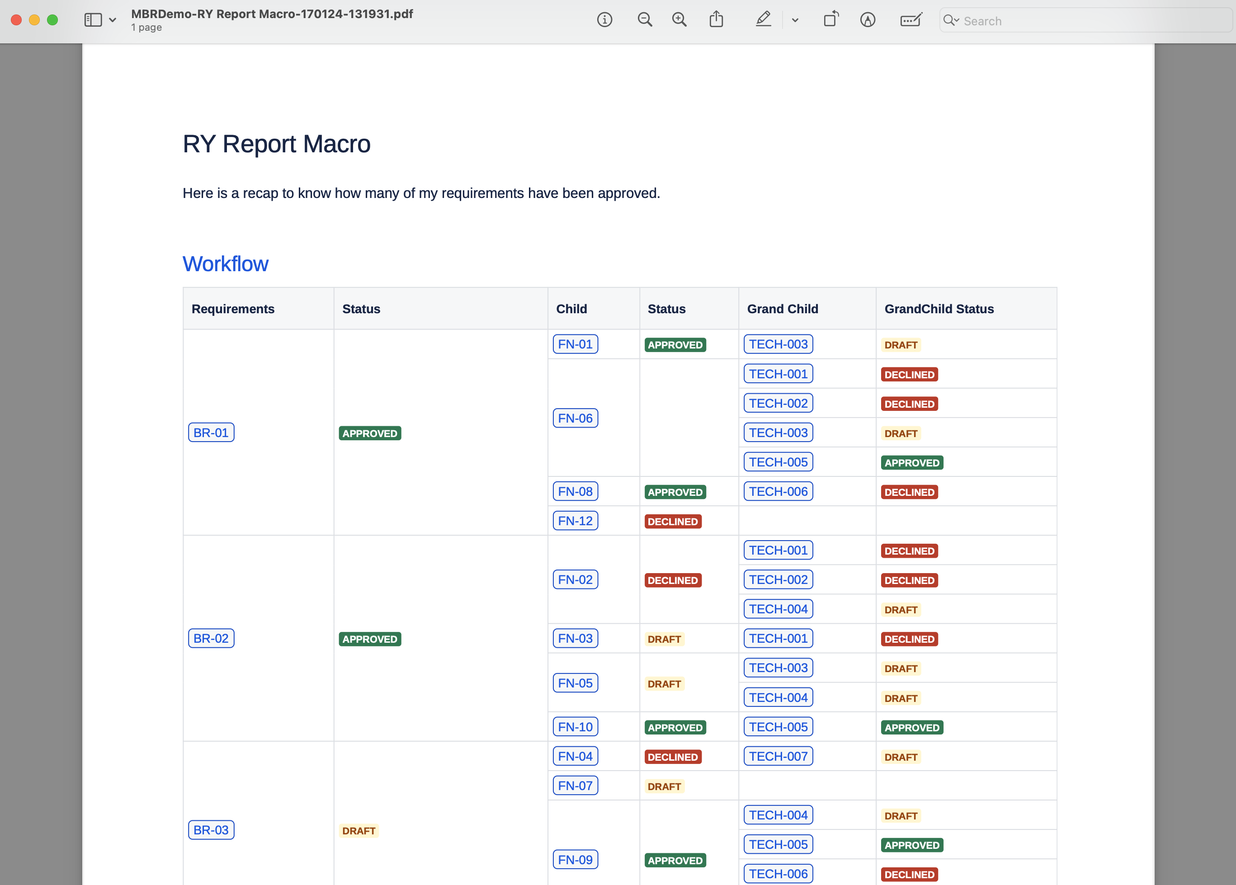The height and width of the screenshot is (885, 1236).
Task: Select the Highlight pen tool
Action: coord(763,20)
